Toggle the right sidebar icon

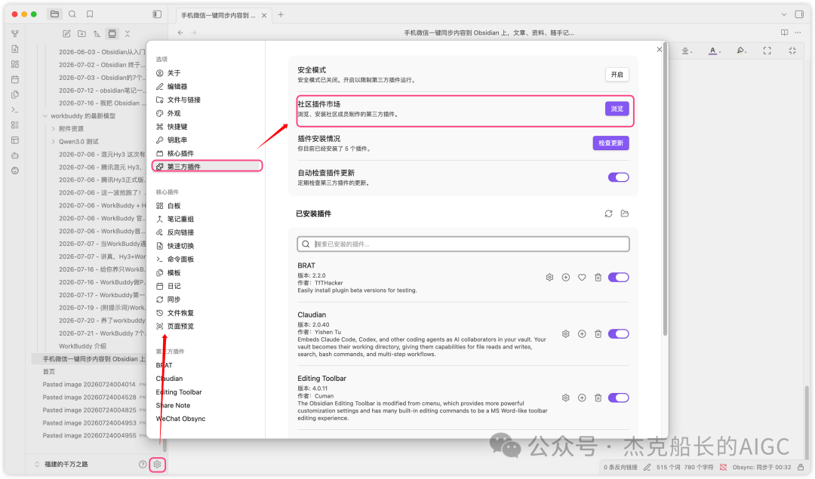click(x=799, y=14)
